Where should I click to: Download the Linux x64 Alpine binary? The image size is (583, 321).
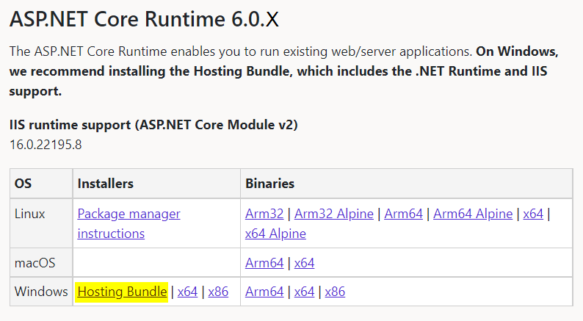tap(275, 234)
